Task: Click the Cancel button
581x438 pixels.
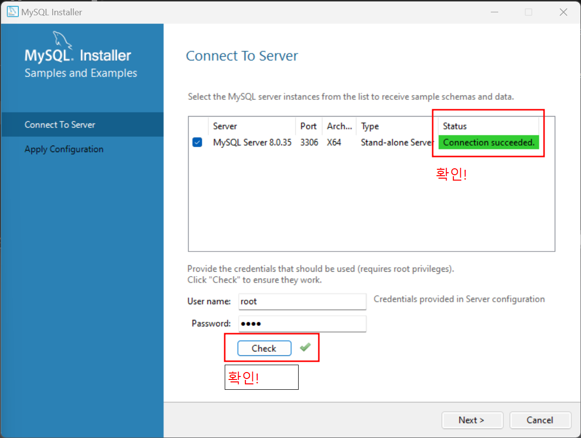Action: tap(540, 420)
